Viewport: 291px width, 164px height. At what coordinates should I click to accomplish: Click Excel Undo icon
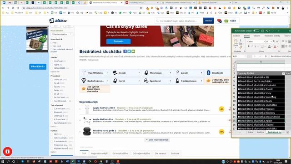267,31
